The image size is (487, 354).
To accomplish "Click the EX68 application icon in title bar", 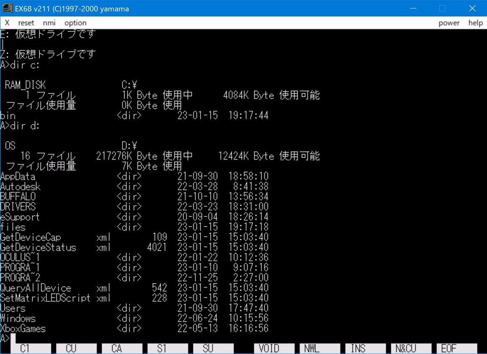I will tap(7, 8).
